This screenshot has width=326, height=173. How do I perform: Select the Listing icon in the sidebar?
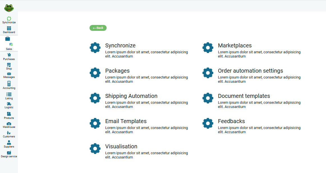click(x=9, y=94)
